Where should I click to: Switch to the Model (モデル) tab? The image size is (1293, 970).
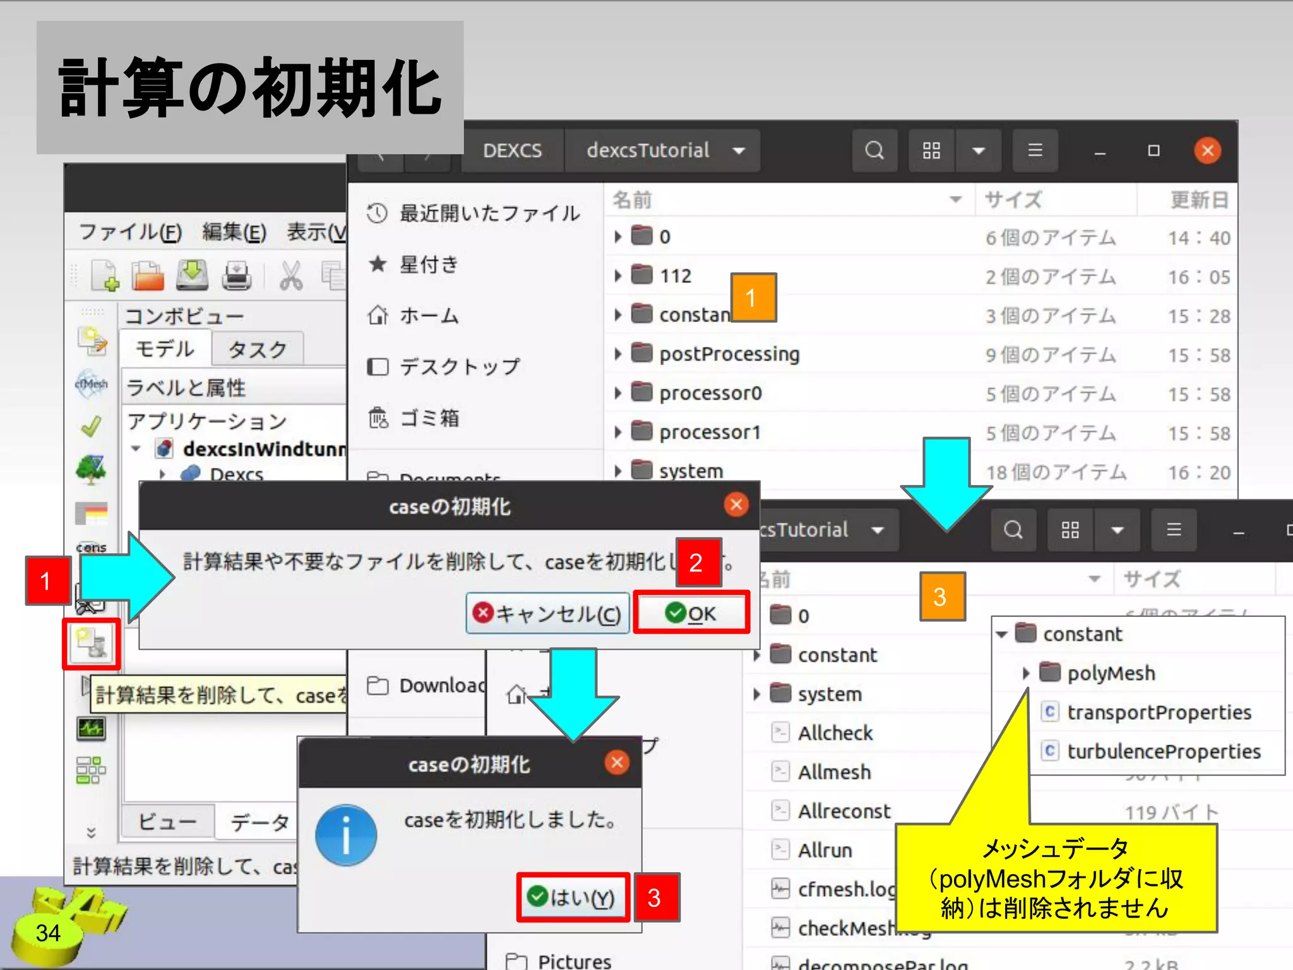[x=165, y=349]
